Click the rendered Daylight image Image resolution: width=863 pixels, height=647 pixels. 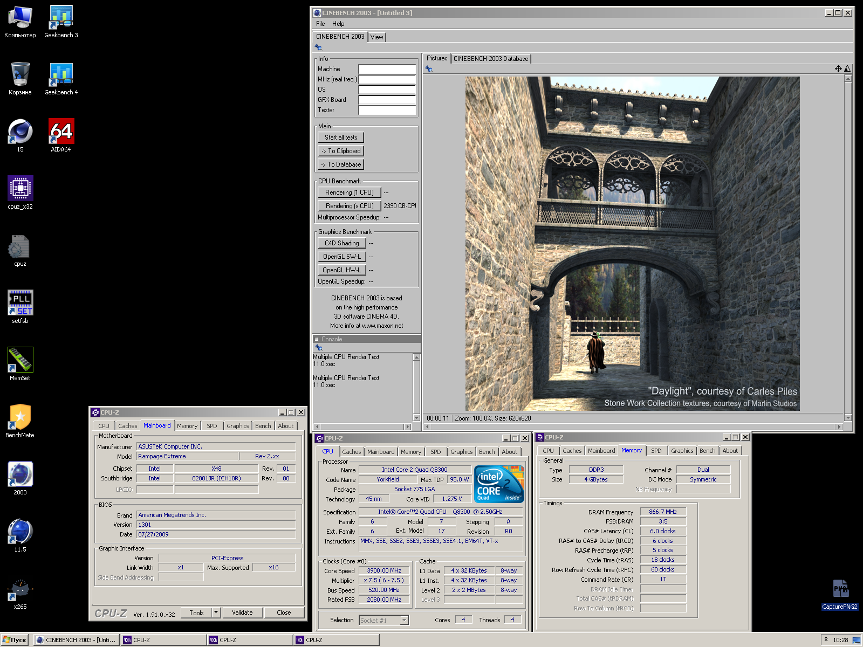tap(632, 244)
